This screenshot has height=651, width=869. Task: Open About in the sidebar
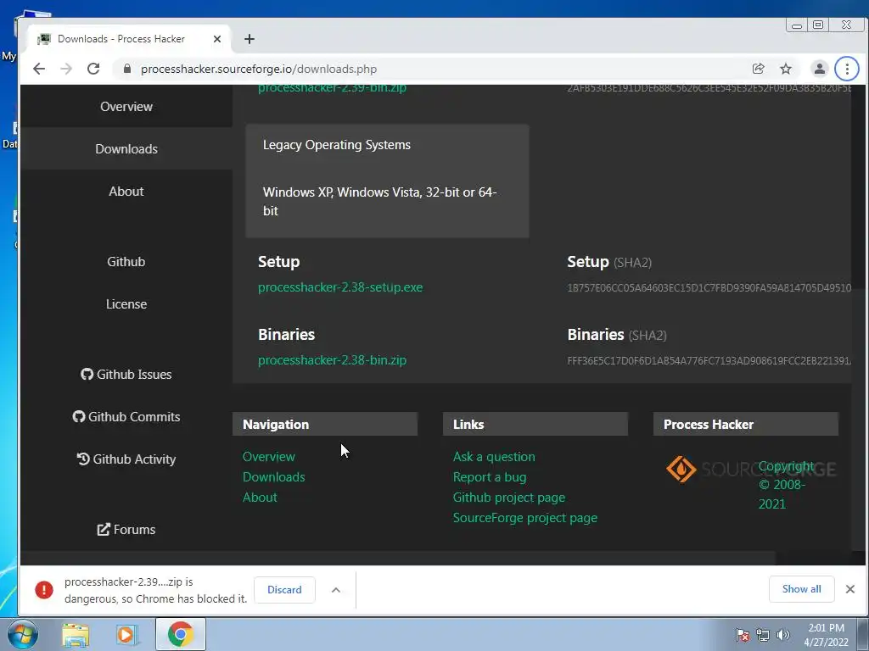[126, 192]
